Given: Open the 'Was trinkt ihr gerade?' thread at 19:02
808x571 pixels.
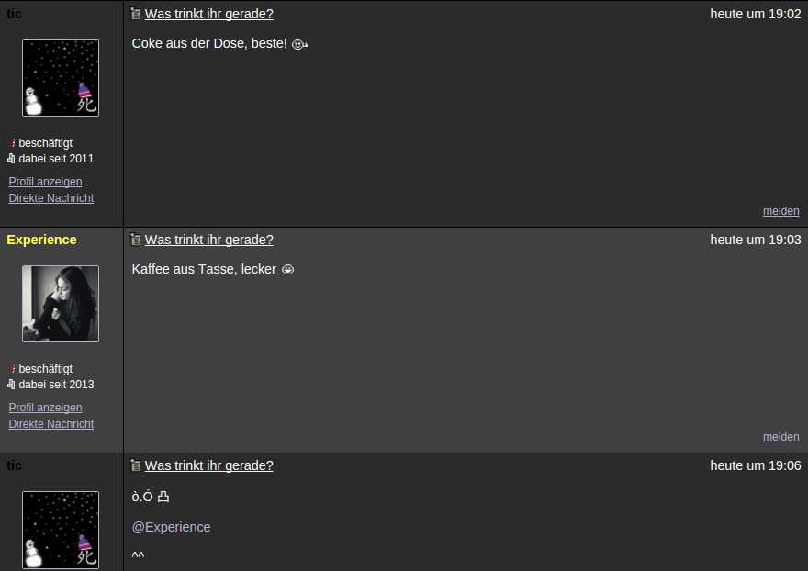Looking at the screenshot, I should click(208, 14).
